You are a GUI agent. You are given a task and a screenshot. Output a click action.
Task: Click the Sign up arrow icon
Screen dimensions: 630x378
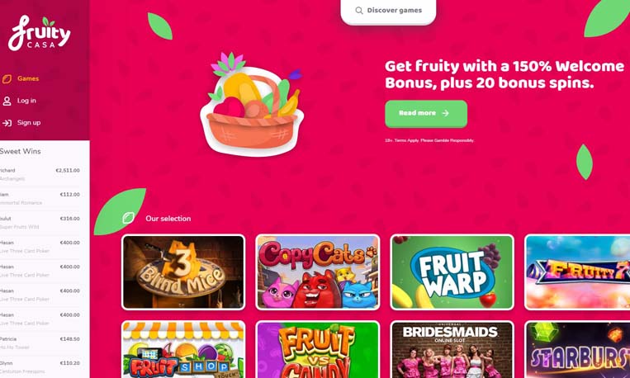(7, 123)
